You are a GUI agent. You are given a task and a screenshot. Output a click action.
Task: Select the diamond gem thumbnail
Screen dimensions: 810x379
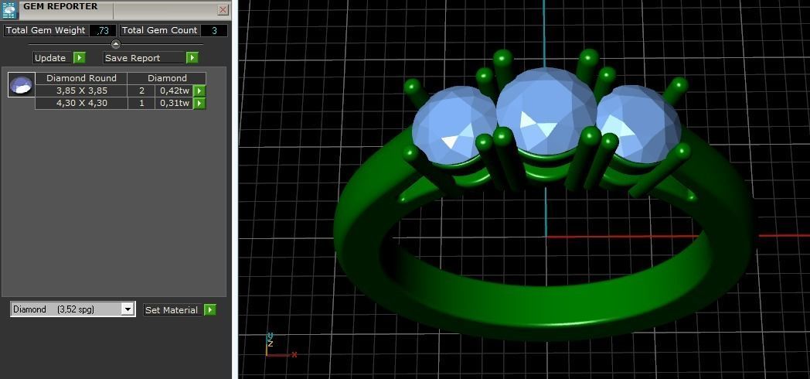pos(22,85)
